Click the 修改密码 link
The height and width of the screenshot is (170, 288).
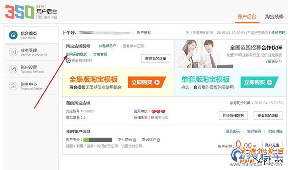pos(279,33)
